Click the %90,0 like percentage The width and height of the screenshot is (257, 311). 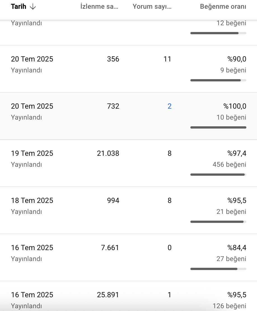point(237,59)
